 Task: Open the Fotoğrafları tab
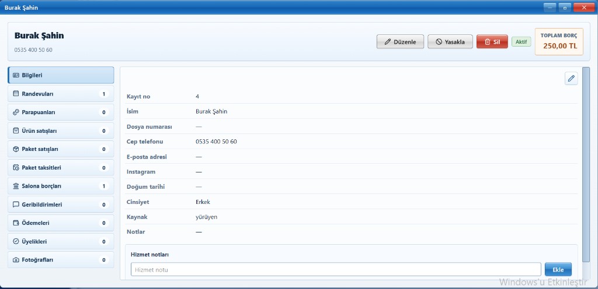(61, 260)
